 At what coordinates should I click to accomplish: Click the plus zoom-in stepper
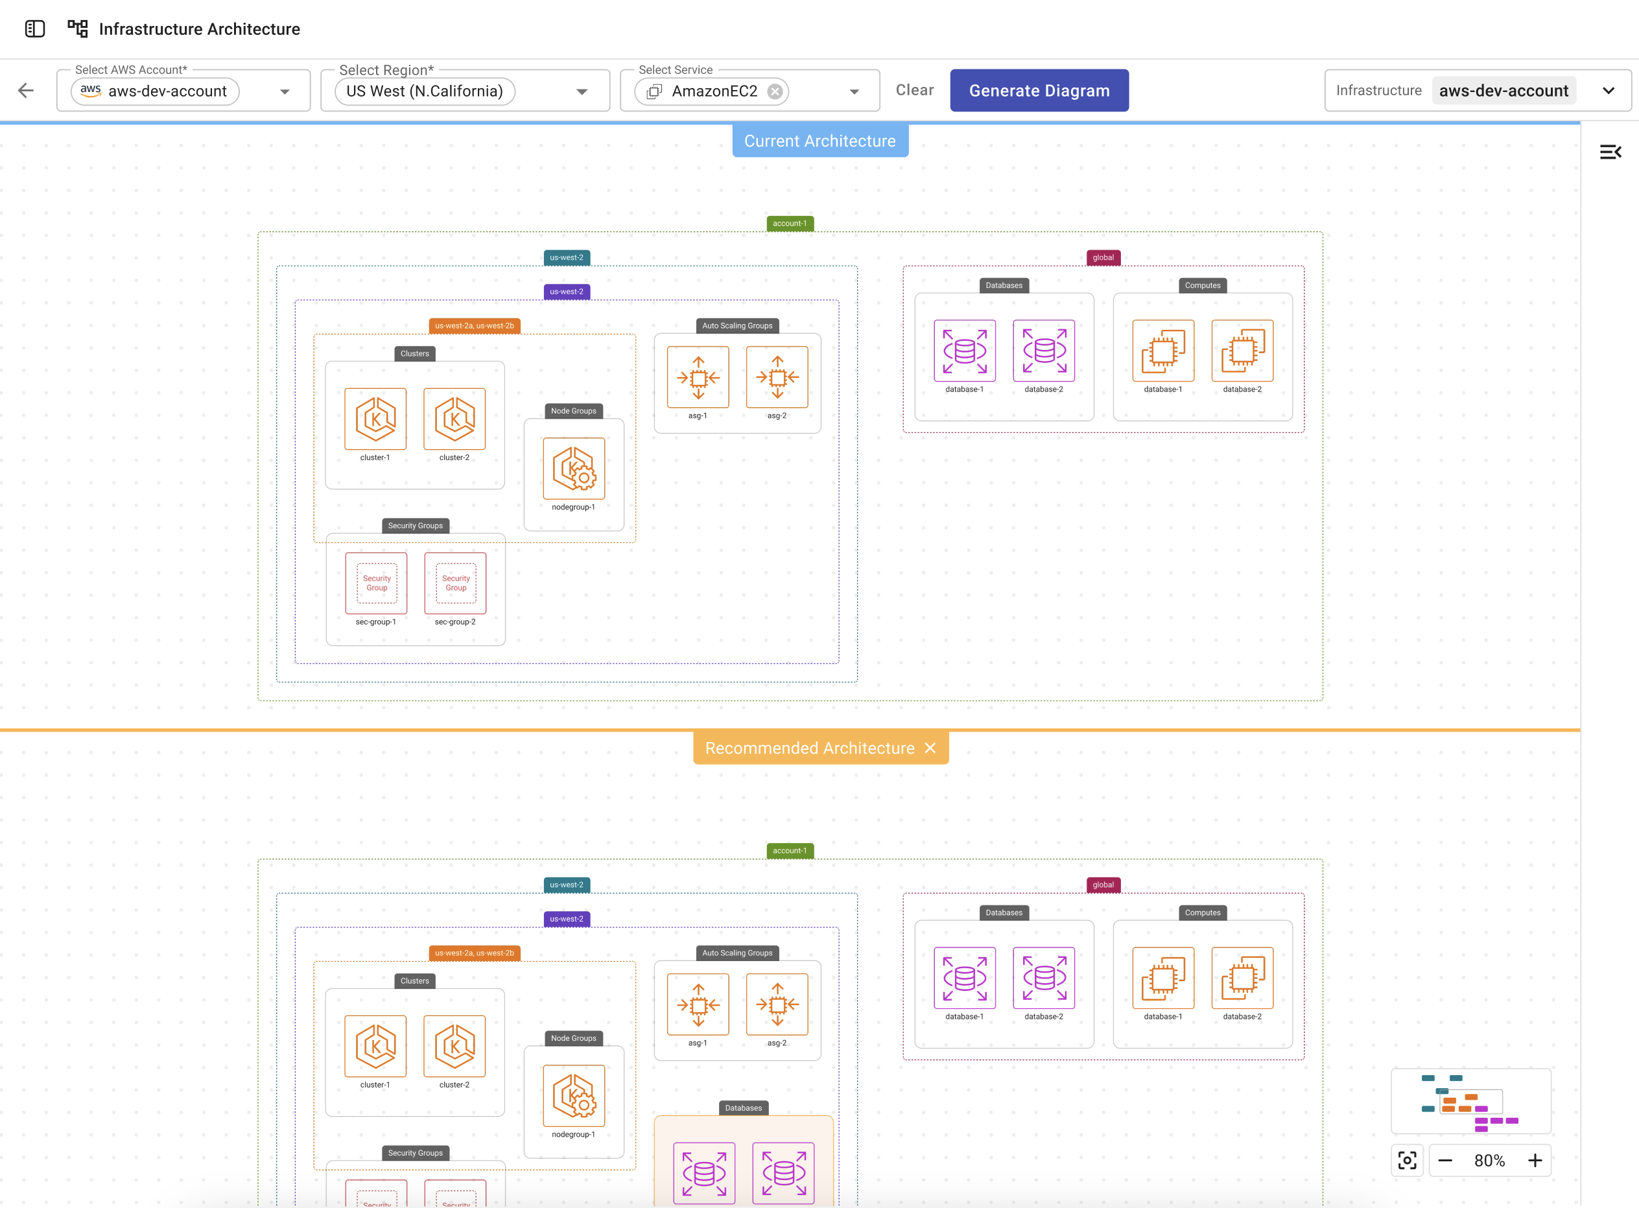1535,1161
